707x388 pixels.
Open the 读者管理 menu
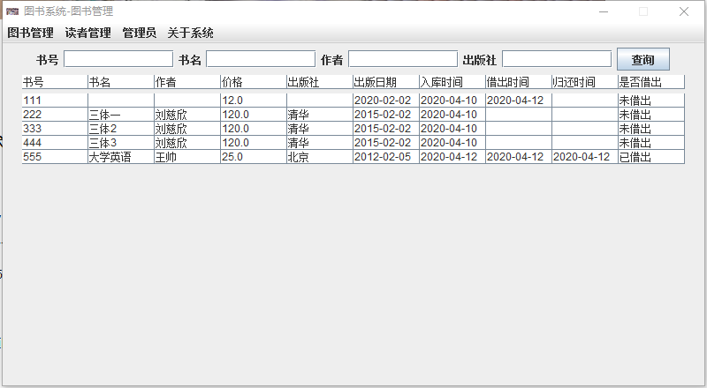87,33
